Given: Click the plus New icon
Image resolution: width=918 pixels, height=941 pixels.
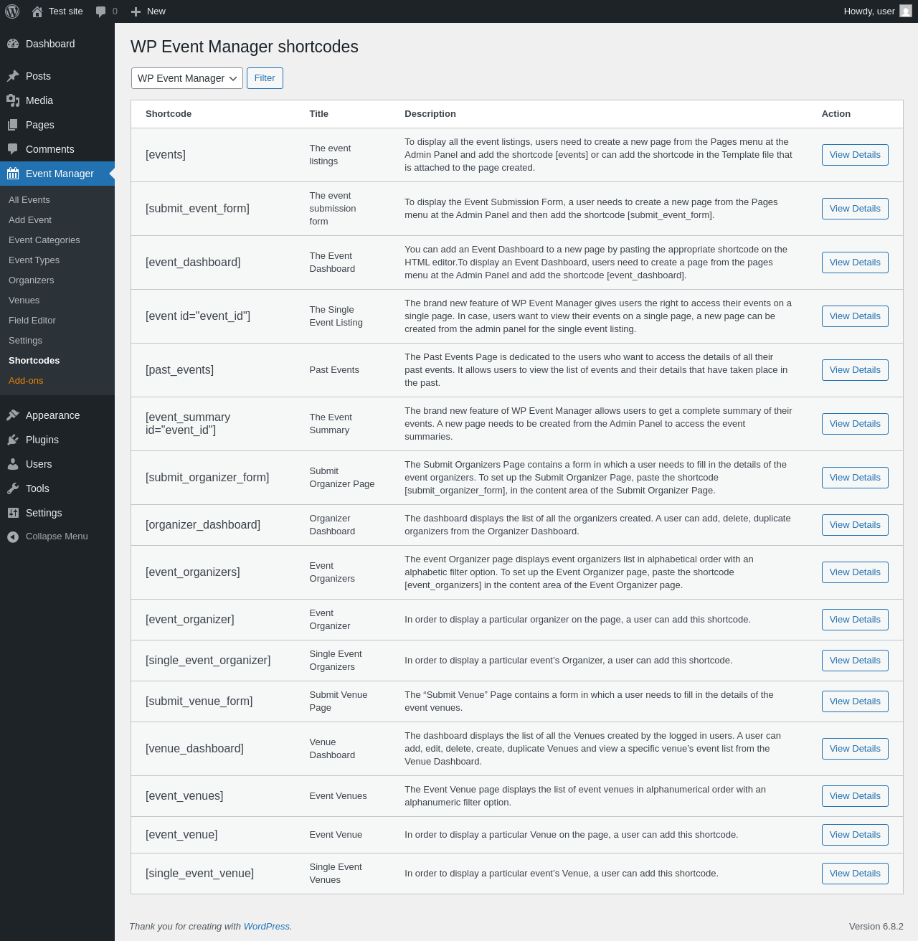Looking at the screenshot, I should click(136, 11).
